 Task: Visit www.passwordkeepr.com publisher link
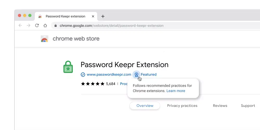tap(109, 74)
